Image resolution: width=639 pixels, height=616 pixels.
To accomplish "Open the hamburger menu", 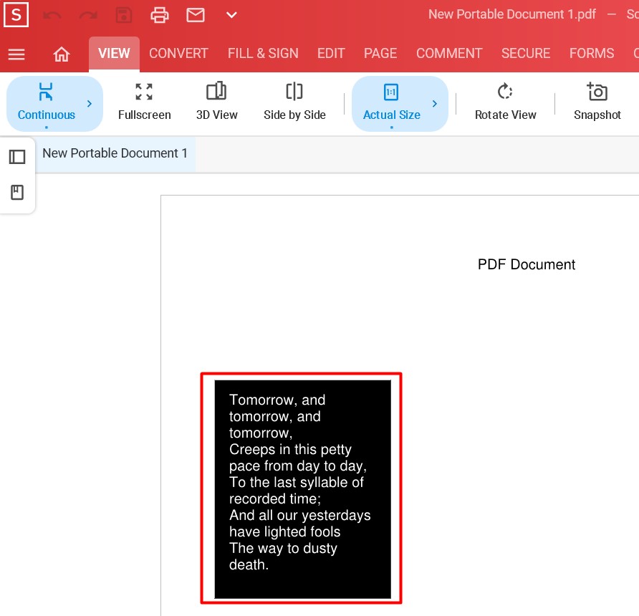I will 16,54.
